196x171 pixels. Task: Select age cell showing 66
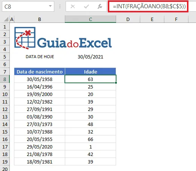[x=90, y=139]
